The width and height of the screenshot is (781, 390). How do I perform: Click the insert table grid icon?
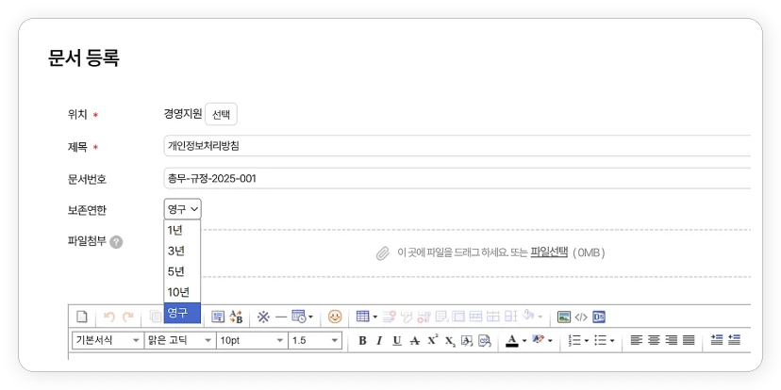[x=362, y=317]
